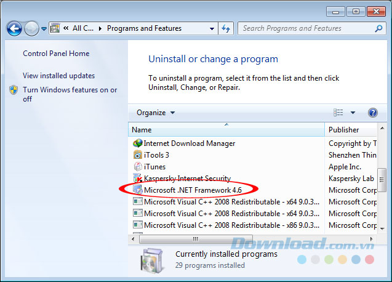
Task: Click the Control Panel icon in address bar
Action: click(x=55, y=28)
